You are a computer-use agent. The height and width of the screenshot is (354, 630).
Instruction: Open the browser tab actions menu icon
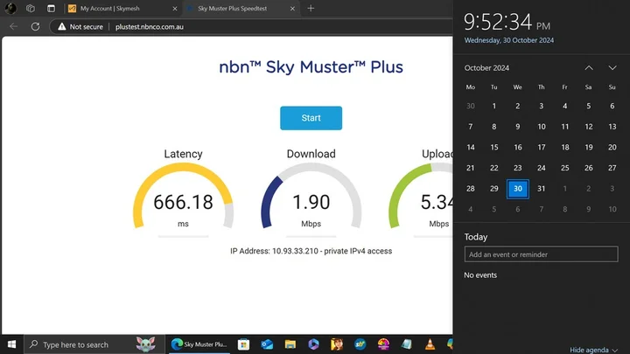(x=51, y=8)
